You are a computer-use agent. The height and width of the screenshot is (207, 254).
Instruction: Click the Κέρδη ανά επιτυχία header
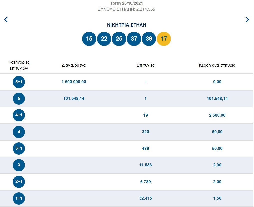[x=217, y=65]
